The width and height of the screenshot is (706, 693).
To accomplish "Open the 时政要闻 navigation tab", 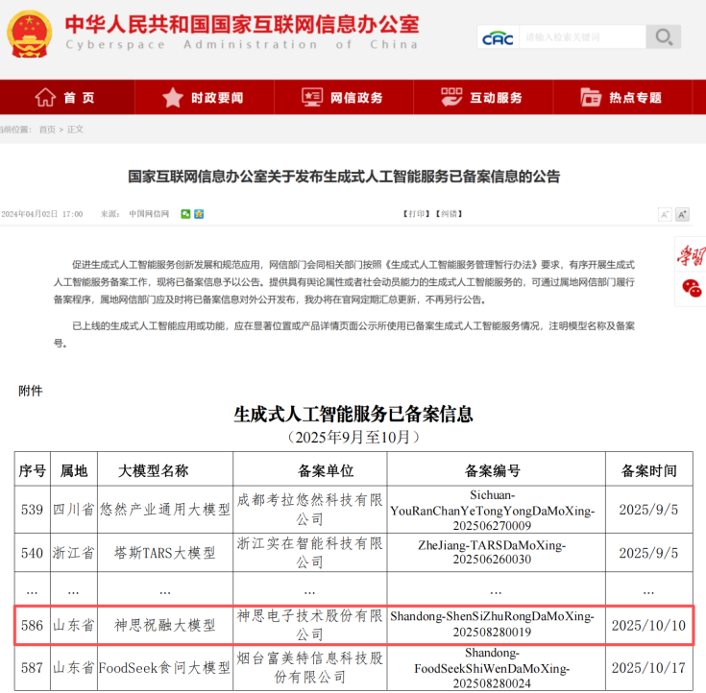I will click(x=204, y=98).
